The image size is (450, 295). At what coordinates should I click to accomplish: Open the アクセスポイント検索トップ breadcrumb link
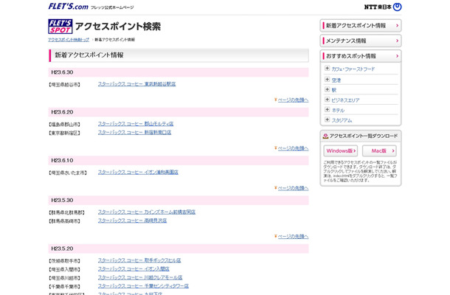pos(69,40)
